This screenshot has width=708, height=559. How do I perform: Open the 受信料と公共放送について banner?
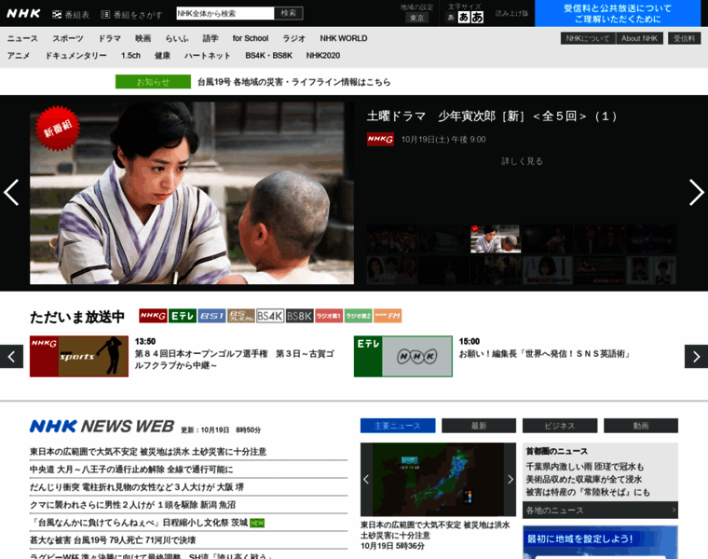[x=618, y=14]
